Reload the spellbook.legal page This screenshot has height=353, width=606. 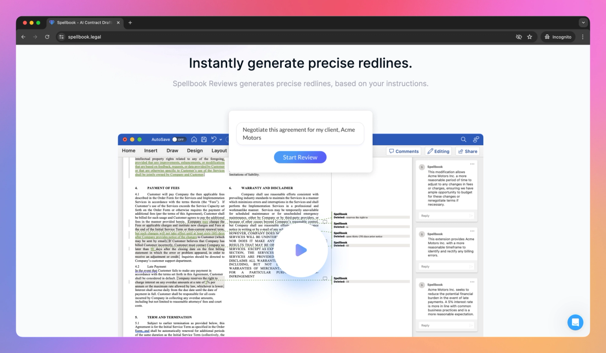(x=47, y=37)
